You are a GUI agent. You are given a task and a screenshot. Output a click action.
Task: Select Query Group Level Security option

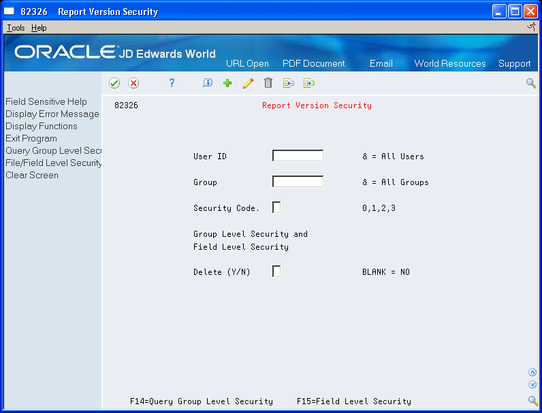click(54, 150)
